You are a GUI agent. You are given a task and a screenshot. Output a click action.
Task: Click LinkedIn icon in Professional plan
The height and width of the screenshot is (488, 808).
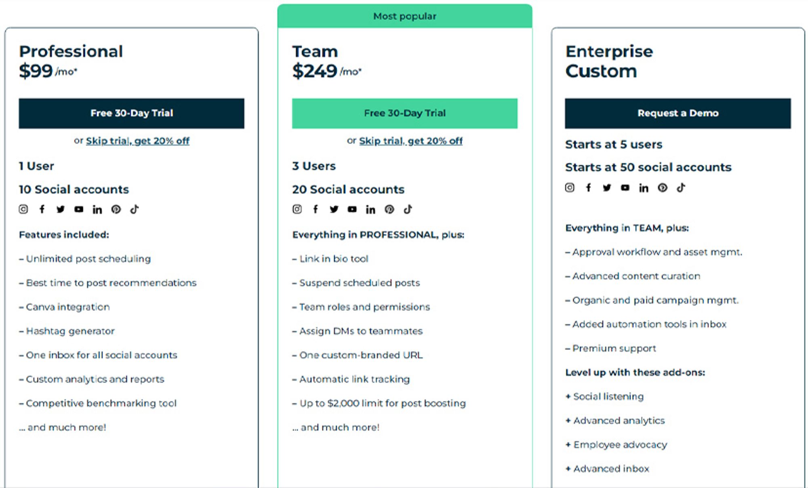(x=97, y=209)
